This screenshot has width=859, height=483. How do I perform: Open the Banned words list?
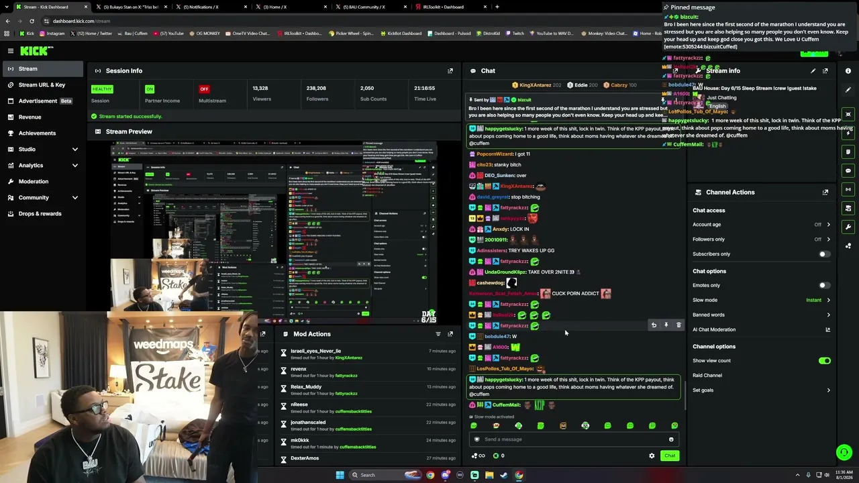(x=762, y=315)
